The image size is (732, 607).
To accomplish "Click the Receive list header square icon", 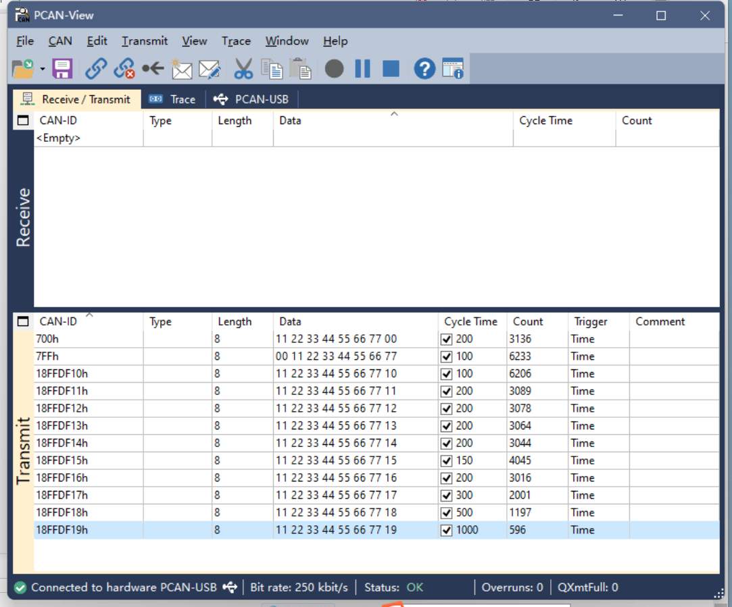I will point(23,121).
